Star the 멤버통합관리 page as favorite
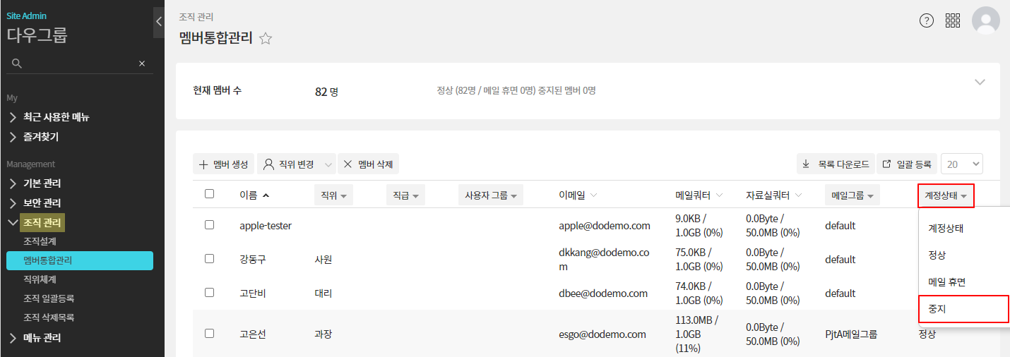This screenshot has width=1010, height=357. click(266, 39)
